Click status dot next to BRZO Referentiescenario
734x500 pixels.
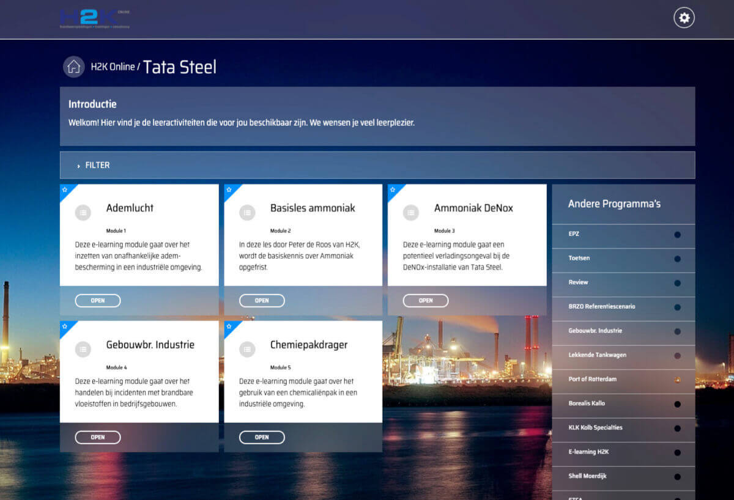pyautogui.click(x=677, y=307)
